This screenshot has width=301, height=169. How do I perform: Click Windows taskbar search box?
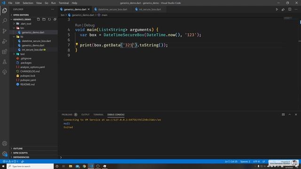(30, 166)
